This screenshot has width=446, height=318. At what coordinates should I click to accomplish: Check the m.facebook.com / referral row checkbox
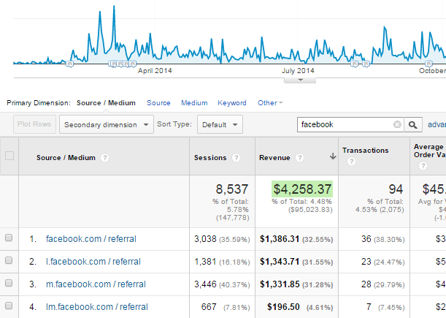(9, 283)
